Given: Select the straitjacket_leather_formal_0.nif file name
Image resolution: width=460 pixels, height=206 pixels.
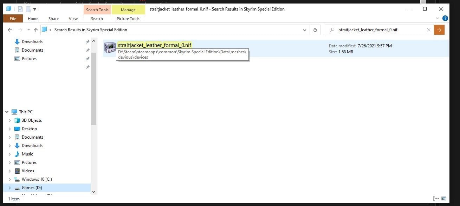Looking at the screenshot, I should pos(155,45).
